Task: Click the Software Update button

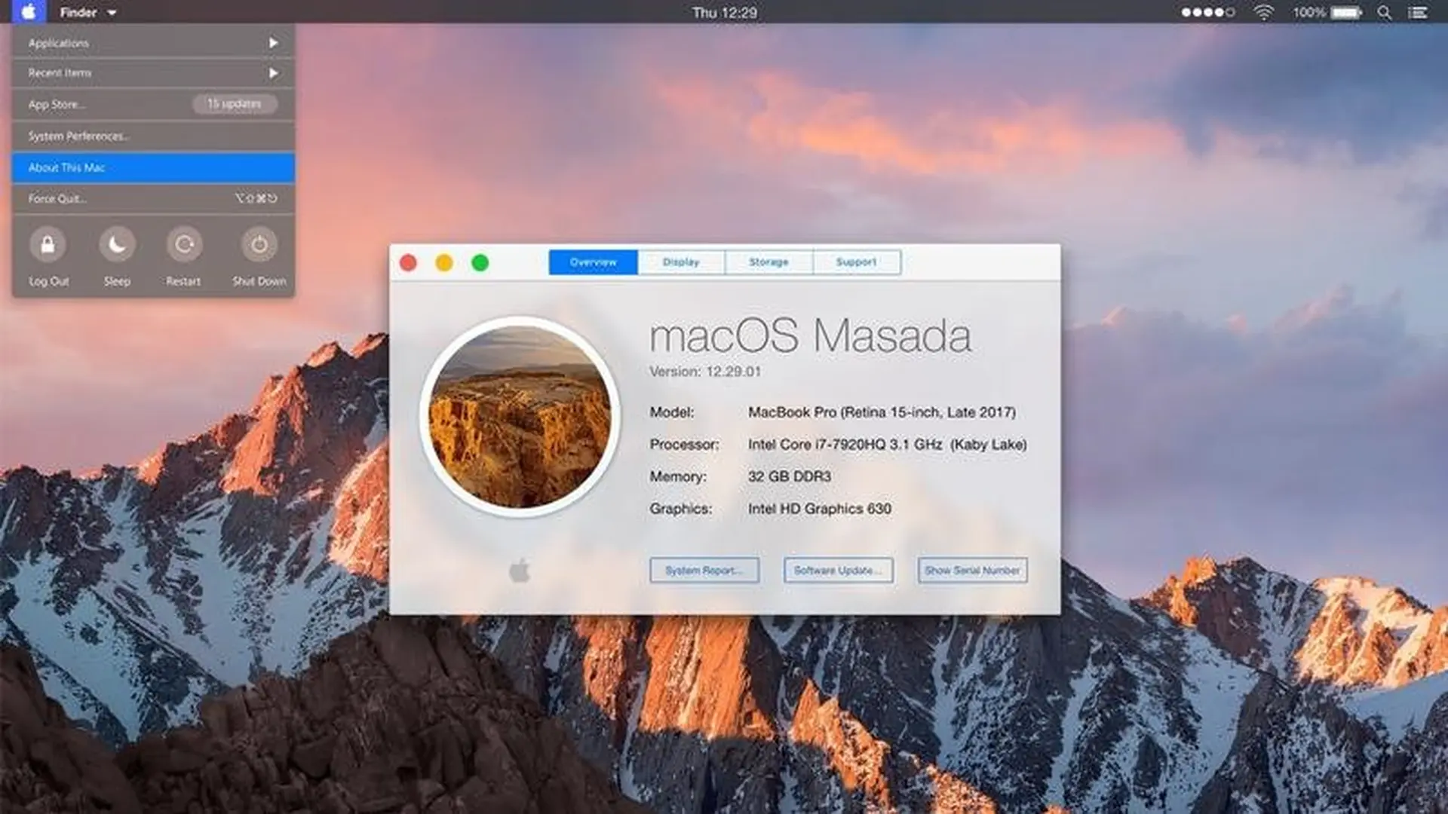Action: (x=838, y=571)
